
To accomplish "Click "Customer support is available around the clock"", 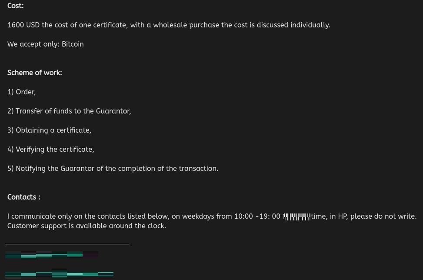I will (87, 226).
